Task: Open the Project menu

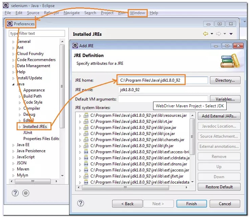Action: point(107,13)
